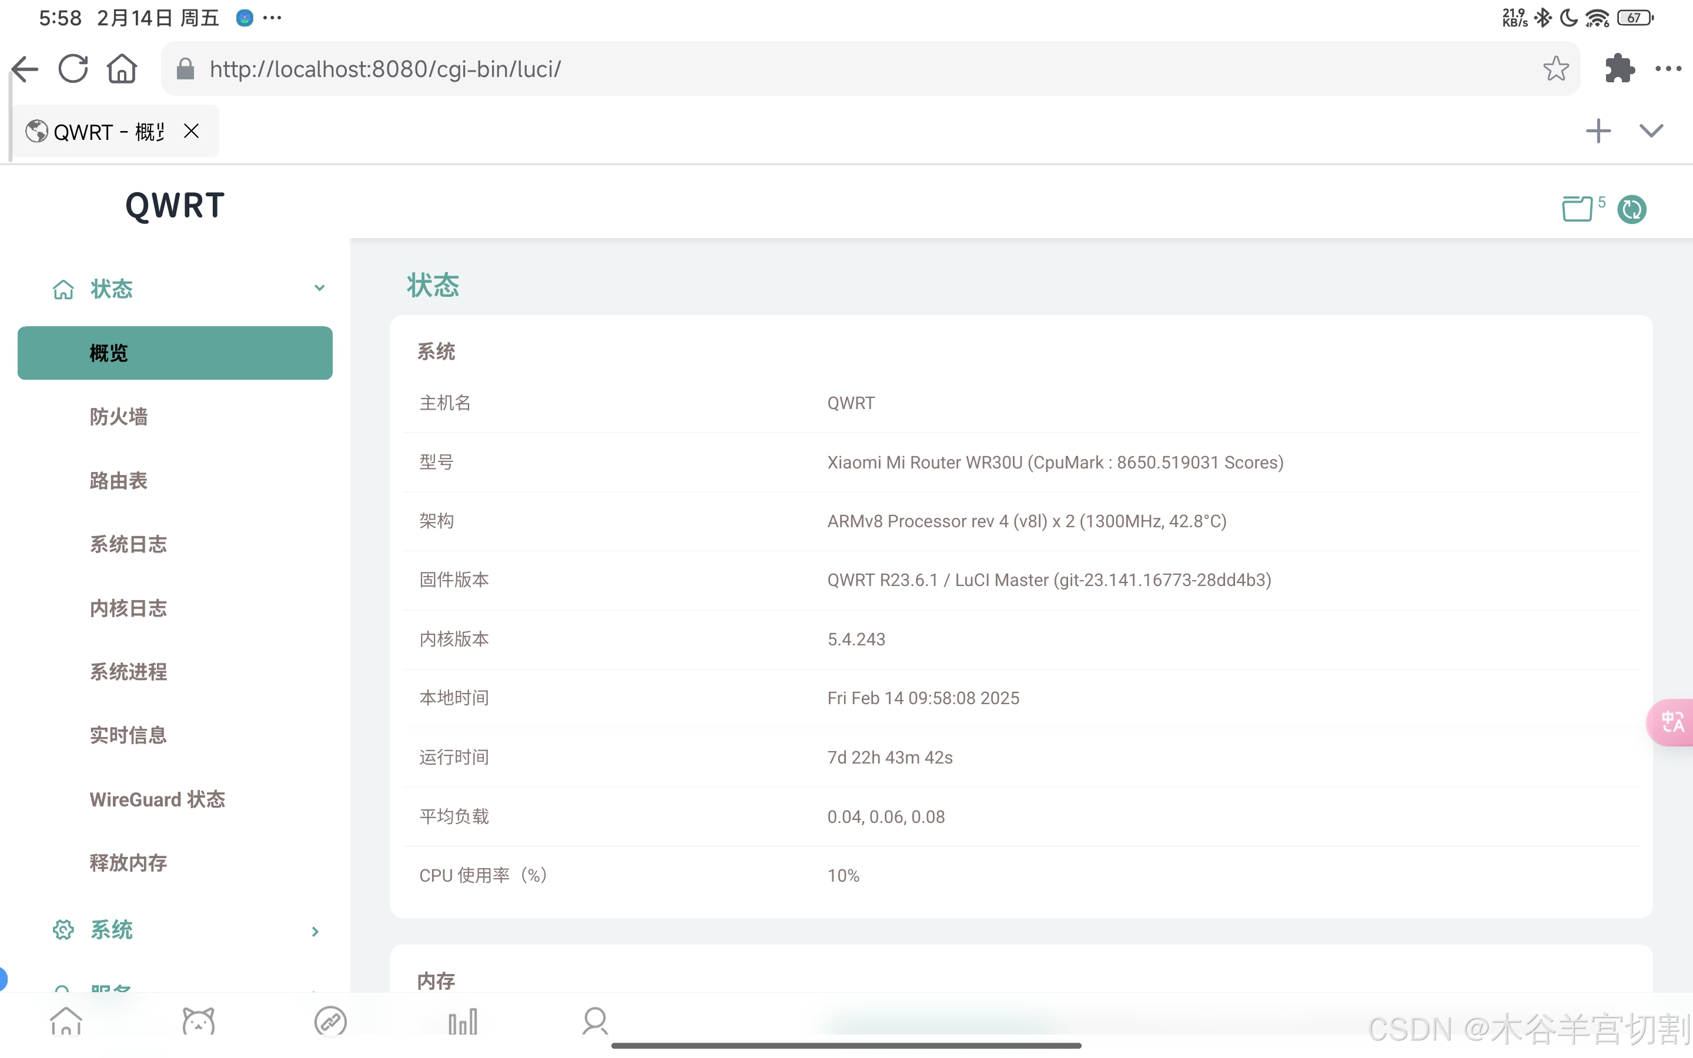Open the bar chart icon in bottom bar
Viewport: 1693px width, 1058px height.
(x=463, y=1022)
